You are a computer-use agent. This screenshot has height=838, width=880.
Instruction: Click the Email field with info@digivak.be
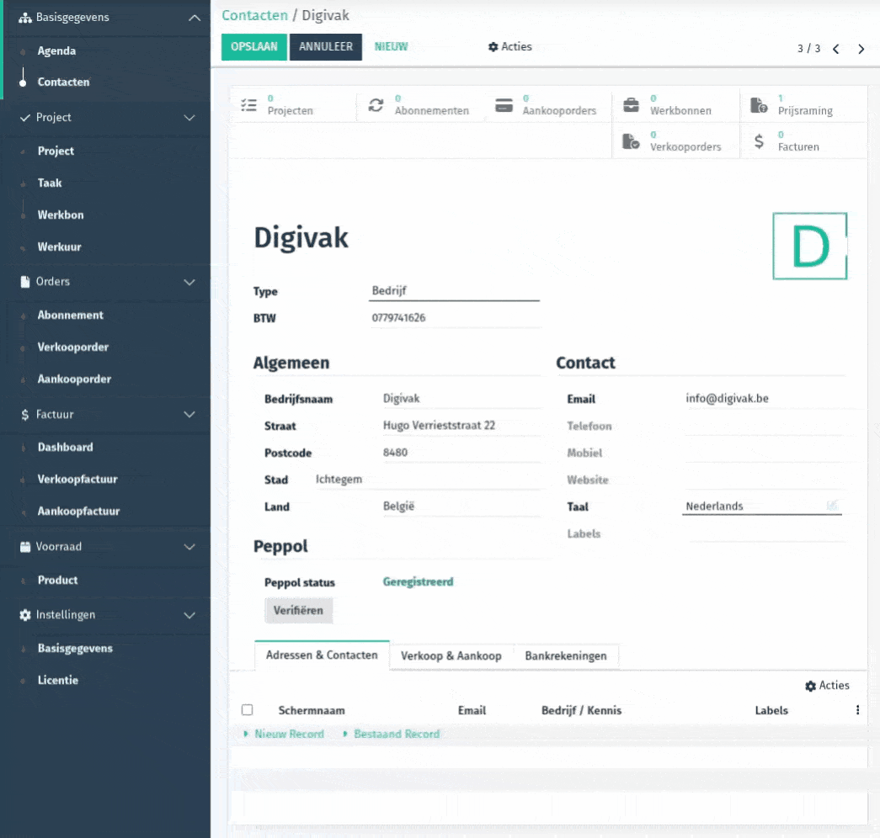click(764, 399)
